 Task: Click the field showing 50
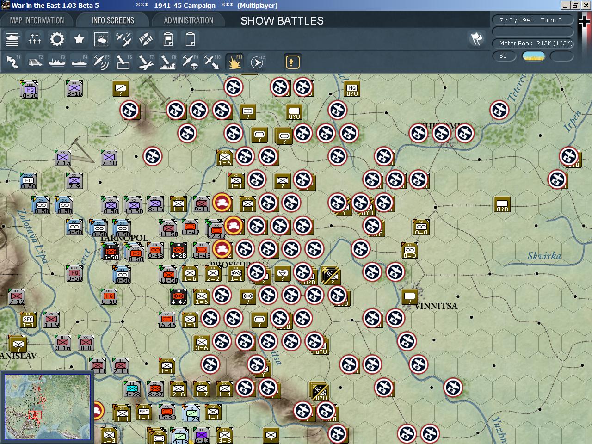504,56
